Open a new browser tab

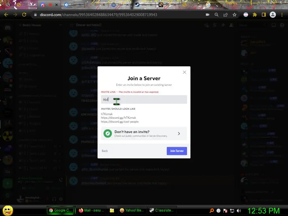pyautogui.click(x=232, y=5)
